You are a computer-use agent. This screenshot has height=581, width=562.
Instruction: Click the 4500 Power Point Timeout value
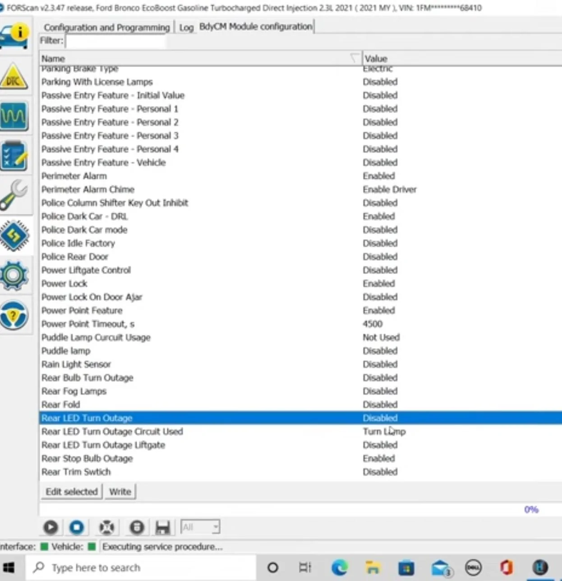click(373, 324)
